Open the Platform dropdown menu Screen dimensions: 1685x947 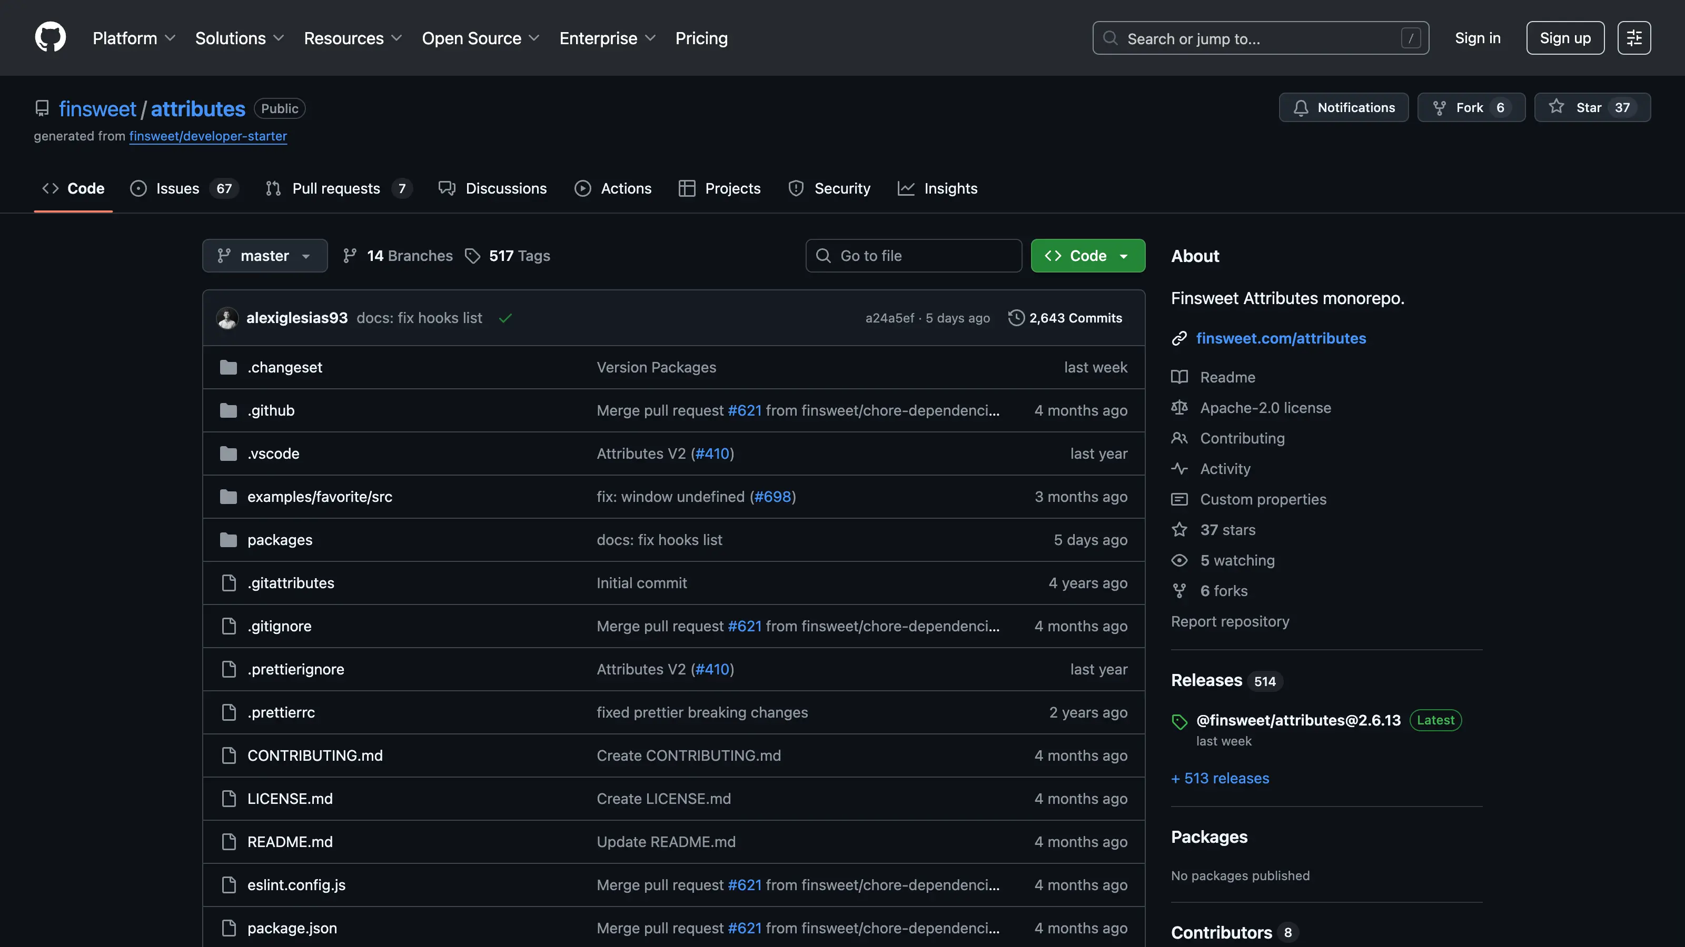pyautogui.click(x=134, y=38)
